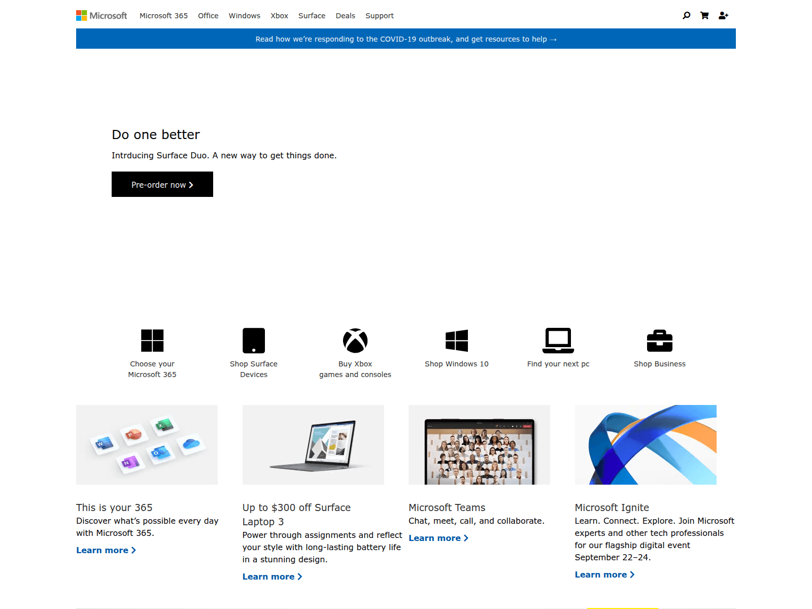The width and height of the screenshot is (812, 609).
Task: Open the shopping cart icon
Action: (x=704, y=16)
